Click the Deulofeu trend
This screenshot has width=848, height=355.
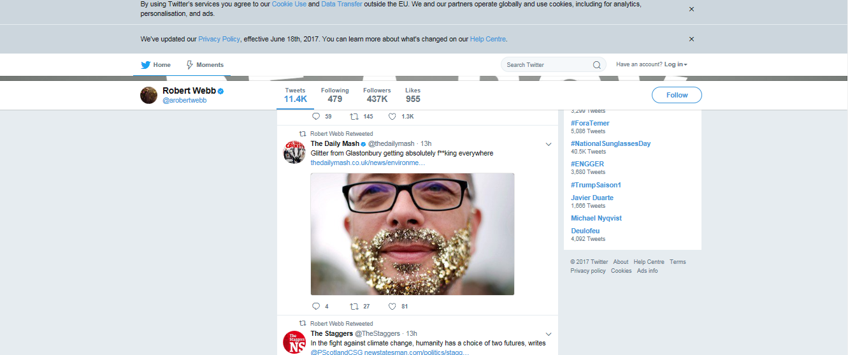(x=585, y=231)
